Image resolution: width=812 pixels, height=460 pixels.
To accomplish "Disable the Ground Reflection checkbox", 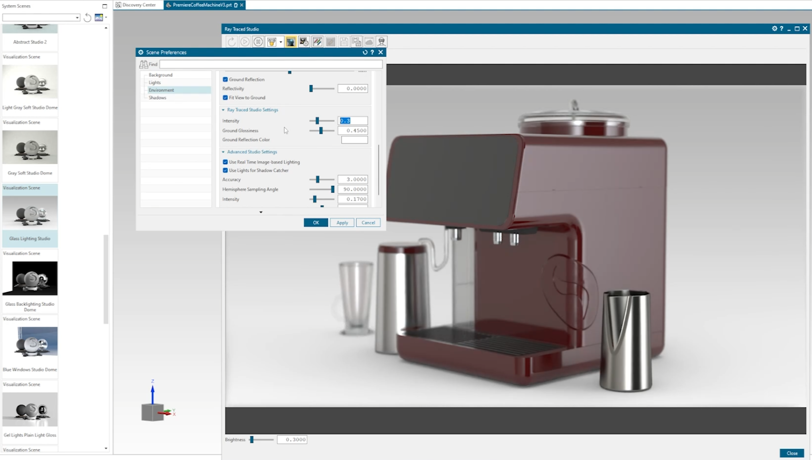I will point(226,79).
